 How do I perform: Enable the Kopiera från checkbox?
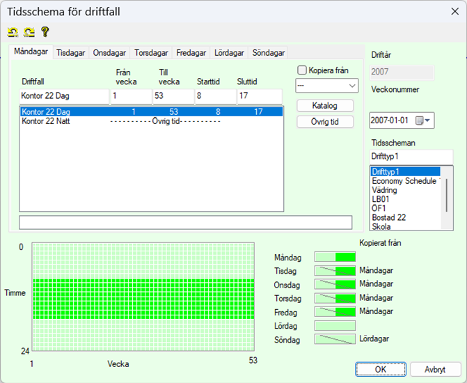[x=301, y=70]
